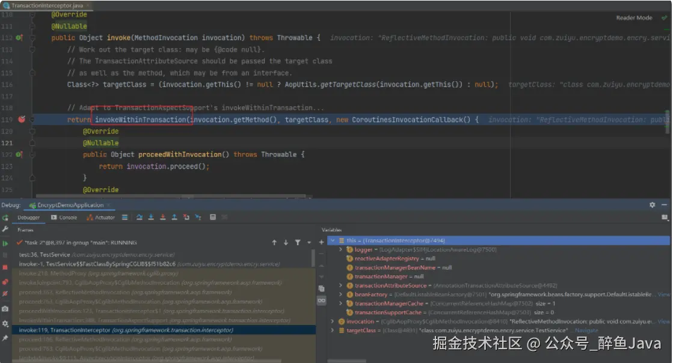Click the frames filter funnel icon
Screen dimensions: 673x363
(x=298, y=243)
